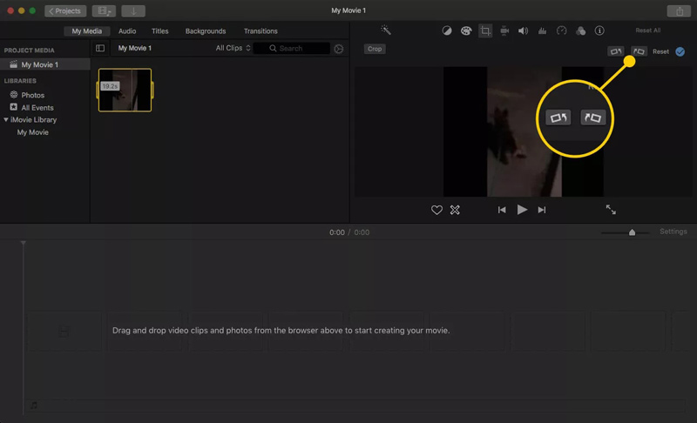The image size is (697, 423).
Task: Open the volume adjustment tool
Action: (523, 31)
